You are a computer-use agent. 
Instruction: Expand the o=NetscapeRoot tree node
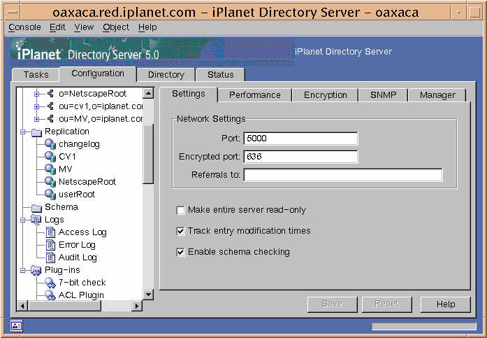coord(36,94)
